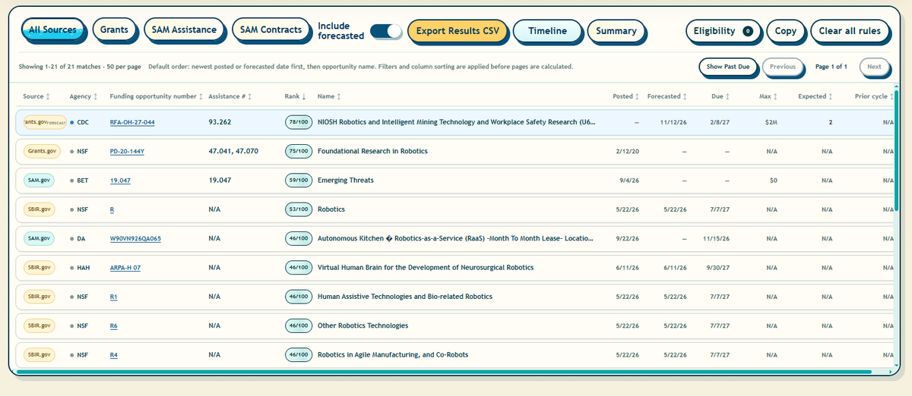Sort by the Due column
Screen dimensions: 912x396
pyautogui.click(x=721, y=96)
